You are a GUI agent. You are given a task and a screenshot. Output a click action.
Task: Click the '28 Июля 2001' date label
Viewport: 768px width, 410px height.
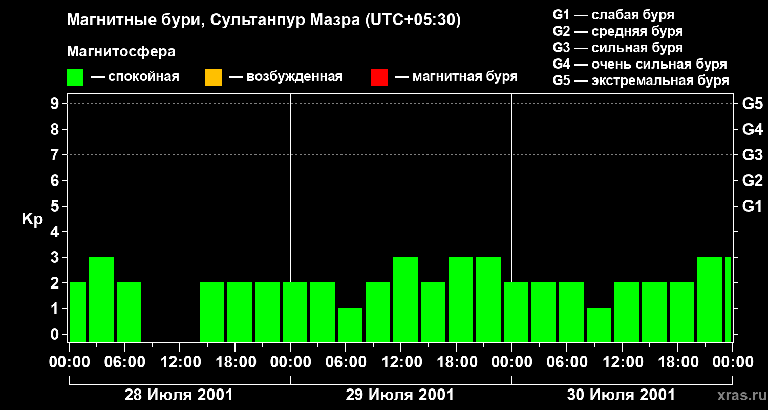tap(179, 395)
